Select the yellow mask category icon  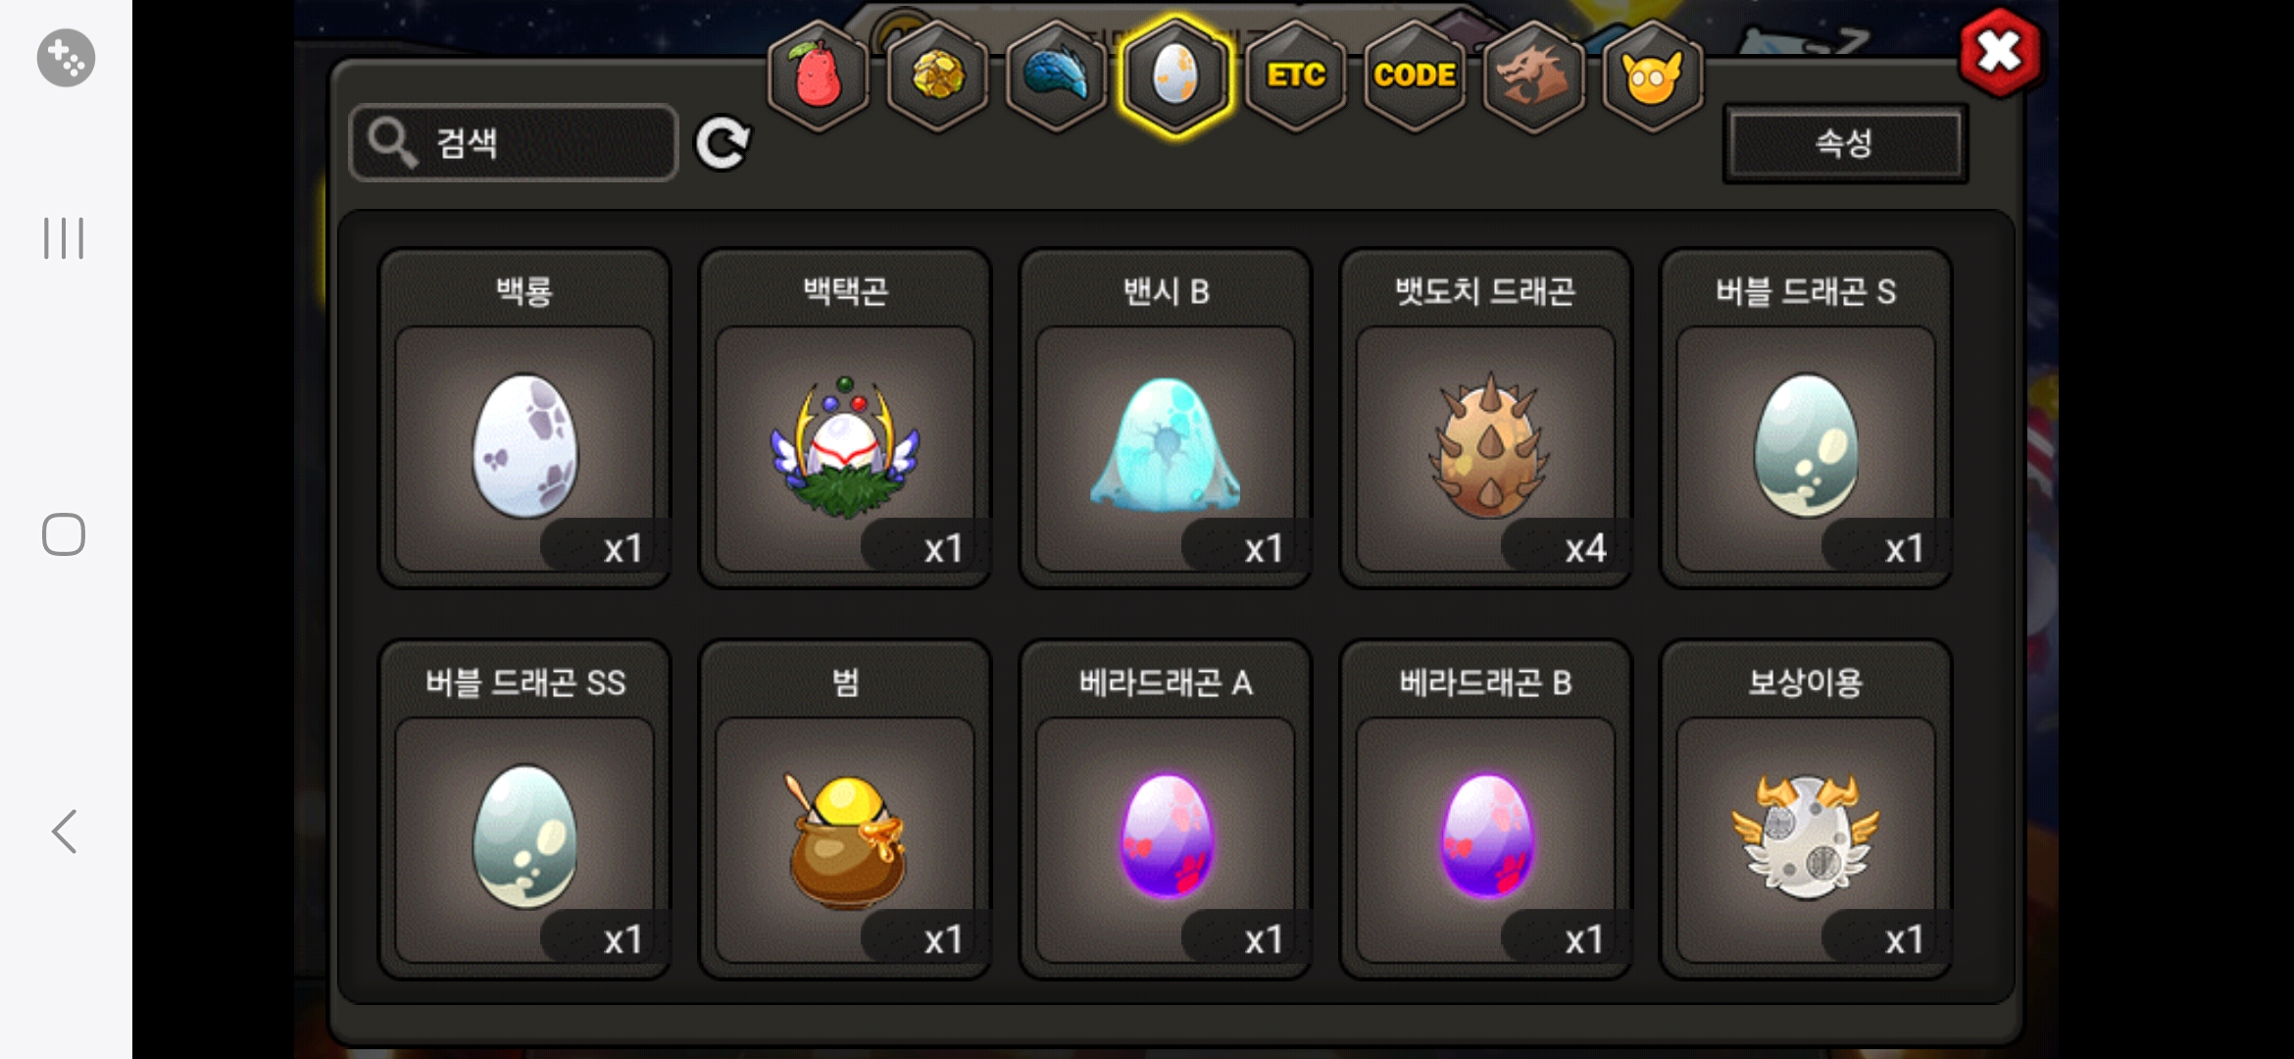(1652, 76)
